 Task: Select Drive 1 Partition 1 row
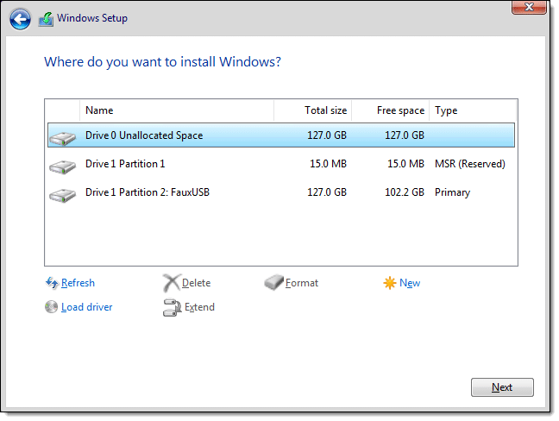click(281, 164)
